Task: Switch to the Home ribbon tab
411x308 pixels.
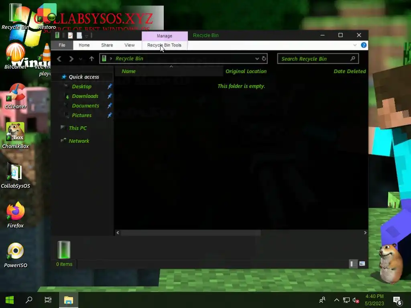Action: [x=84, y=45]
